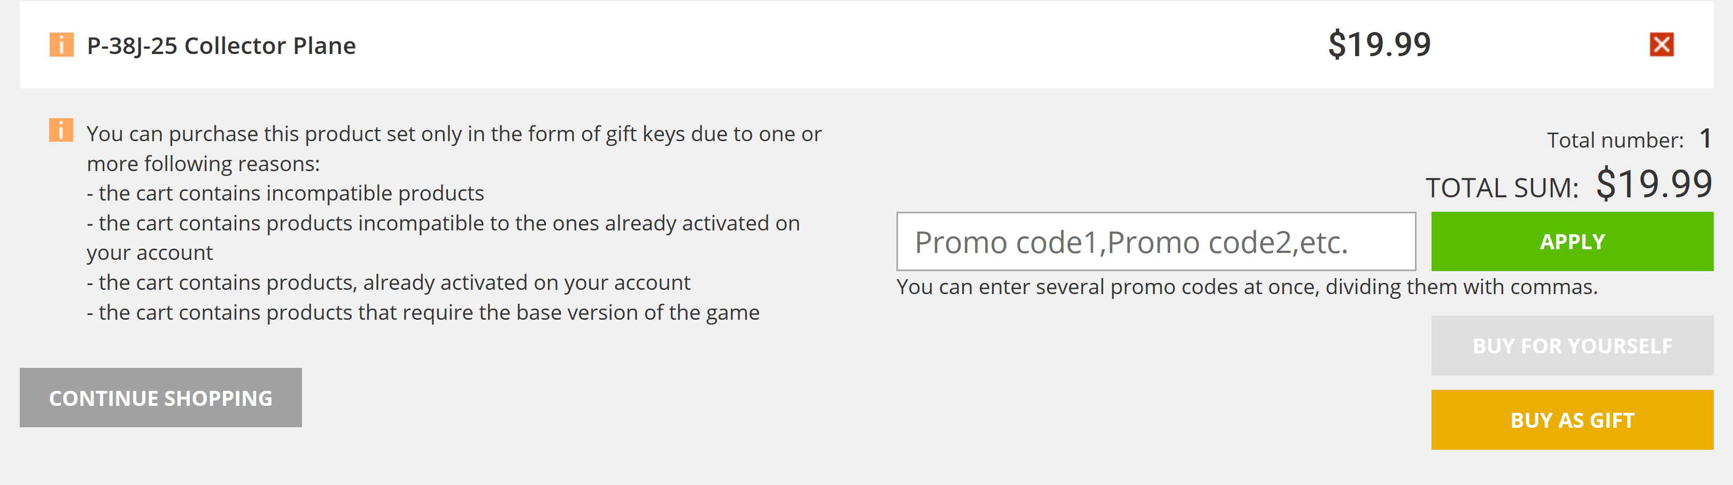Click the gift keys notice heading sentence
The height and width of the screenshot is (485, 1733).
click(x=453, y=135)
